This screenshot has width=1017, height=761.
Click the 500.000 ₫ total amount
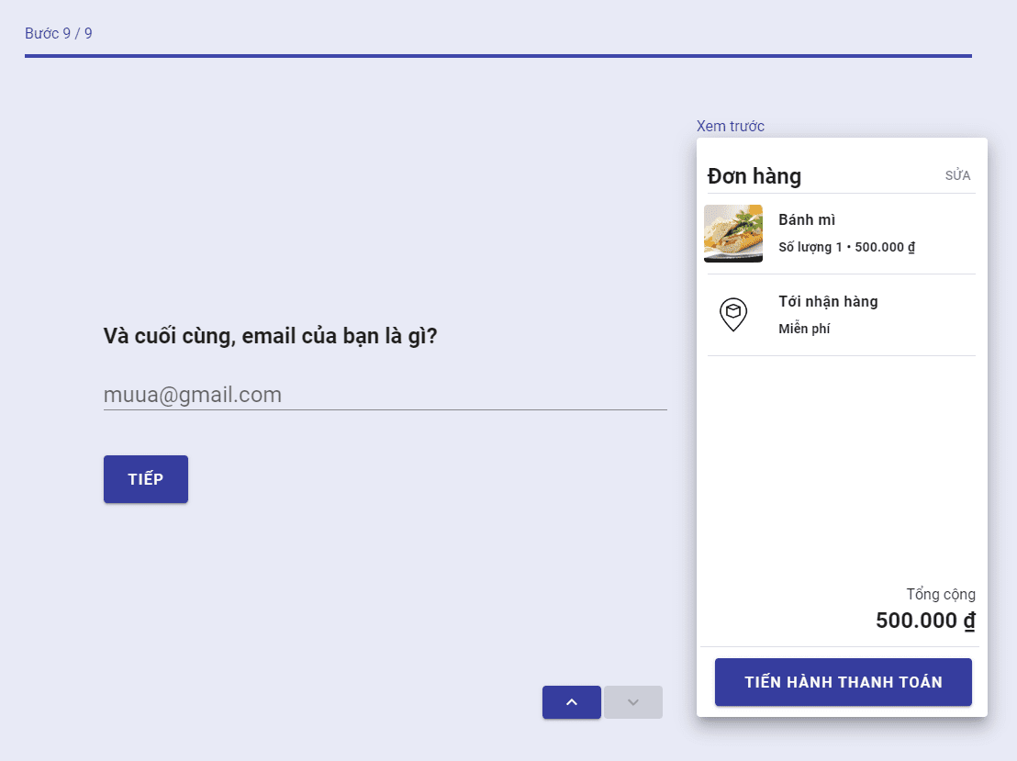(924, 621)
